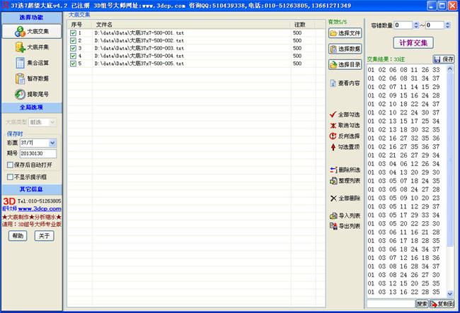Click 选择文件 to pick files
The height and width of the screenshot is (313, 460).
pos(345,33)
